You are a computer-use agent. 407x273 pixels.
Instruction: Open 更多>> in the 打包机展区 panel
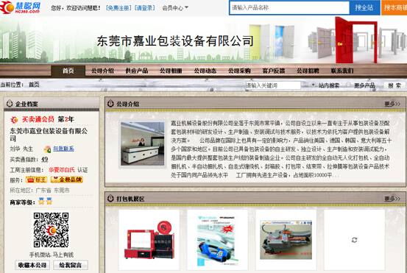[x=392, y=199]
